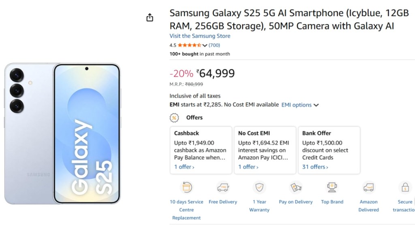Open the 700 ratings link
415x233 pixels.
click(214, 45)
